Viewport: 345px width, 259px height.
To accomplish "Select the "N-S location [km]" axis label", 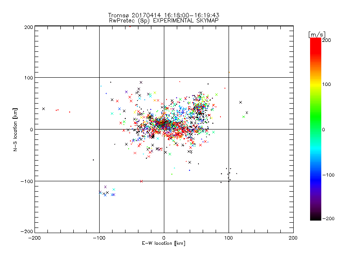I will click(15, 129).
